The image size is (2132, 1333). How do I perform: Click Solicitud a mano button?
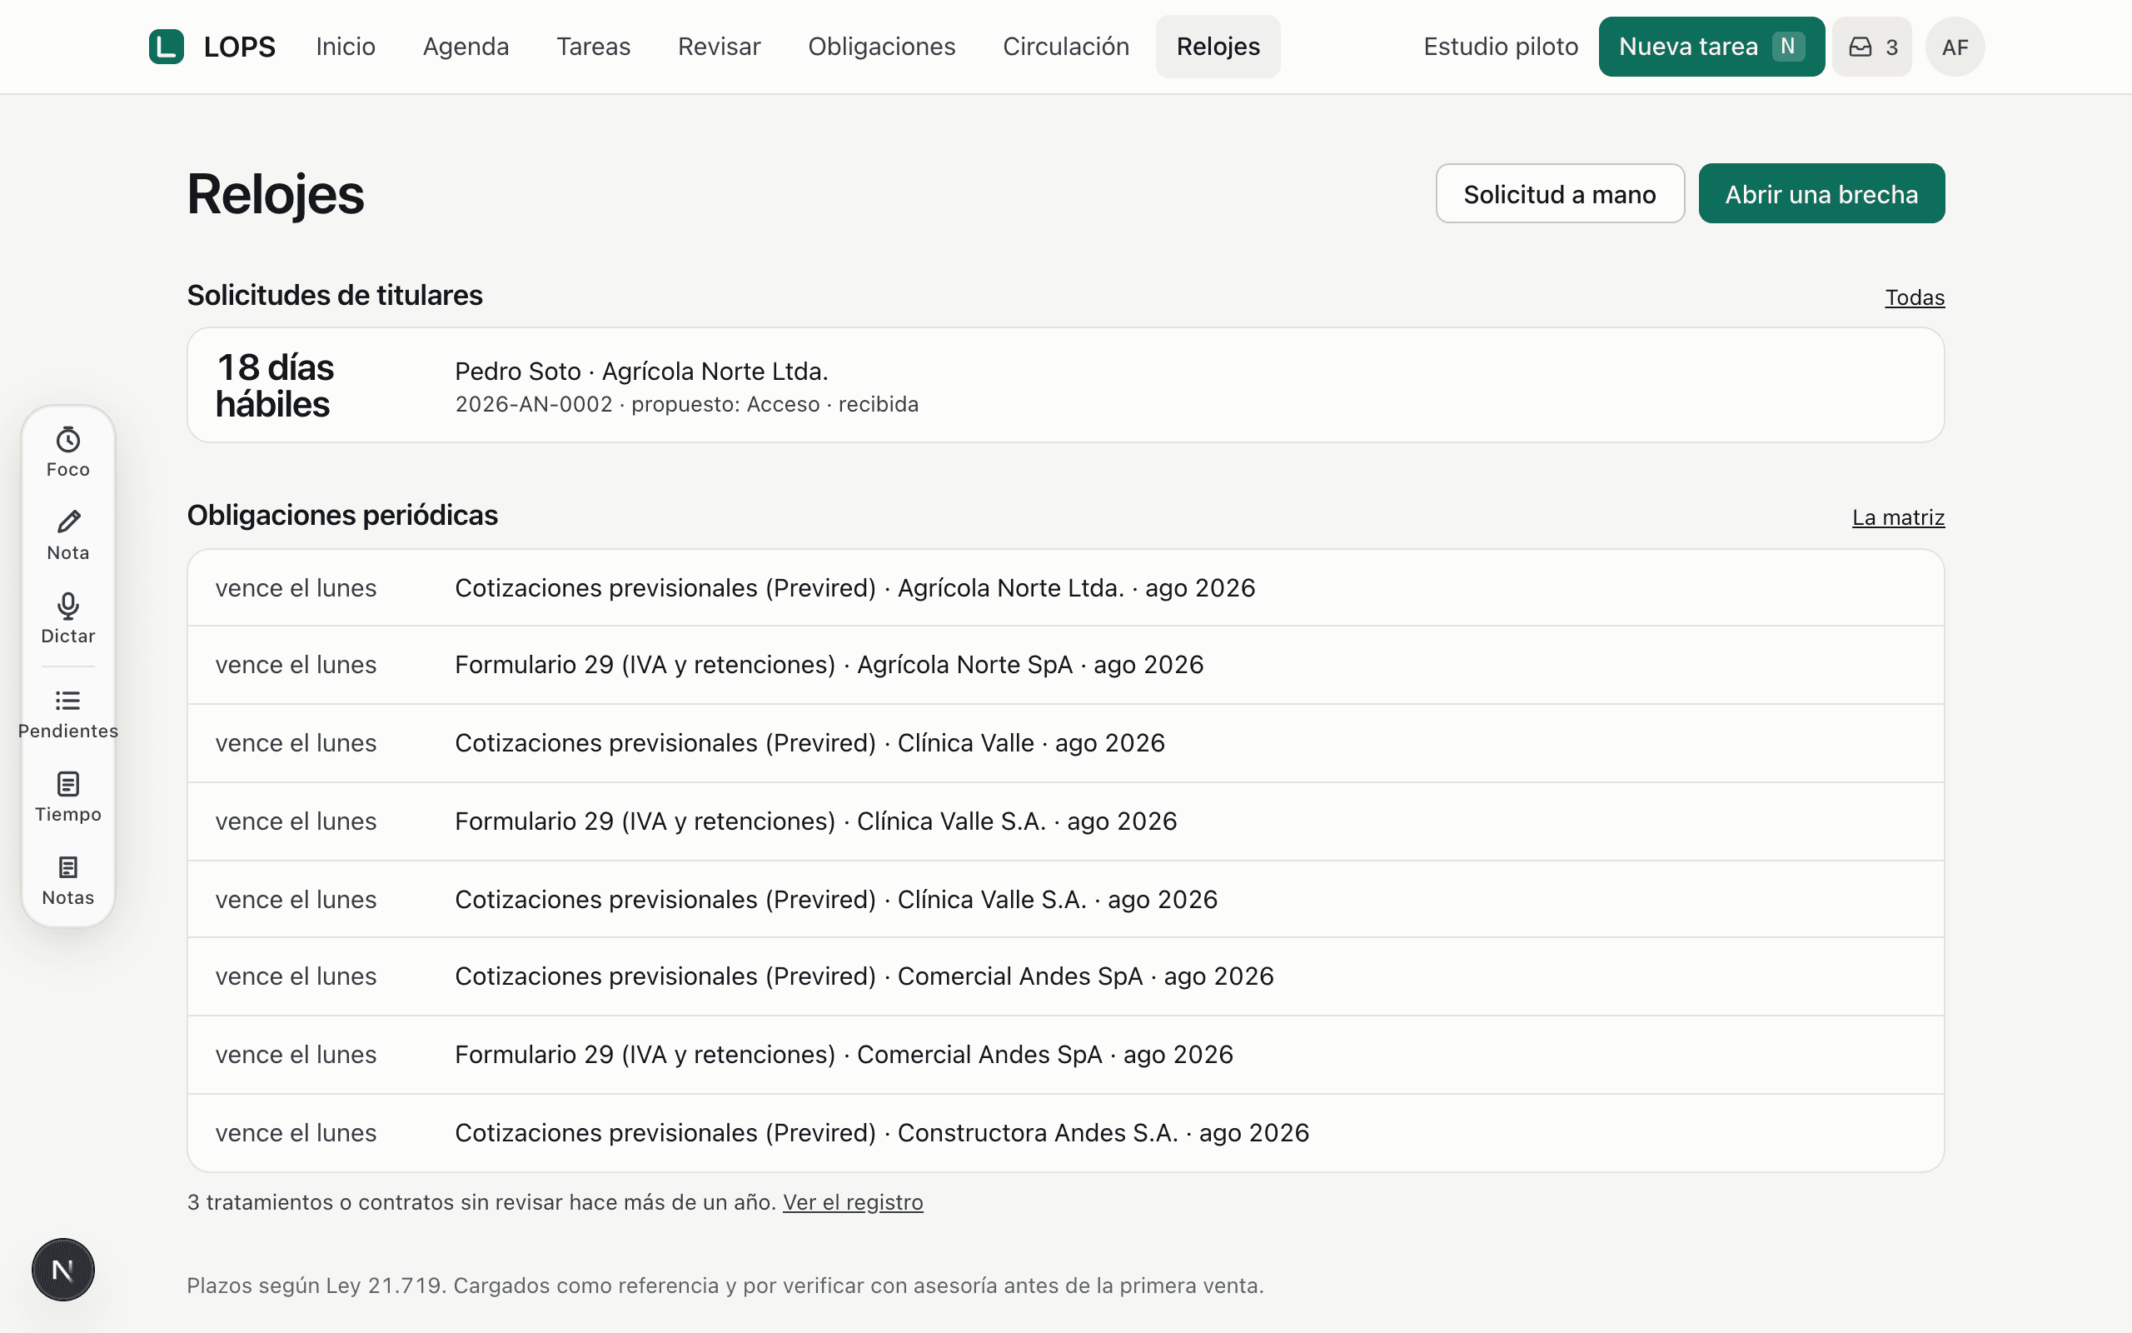point(1560,193)
